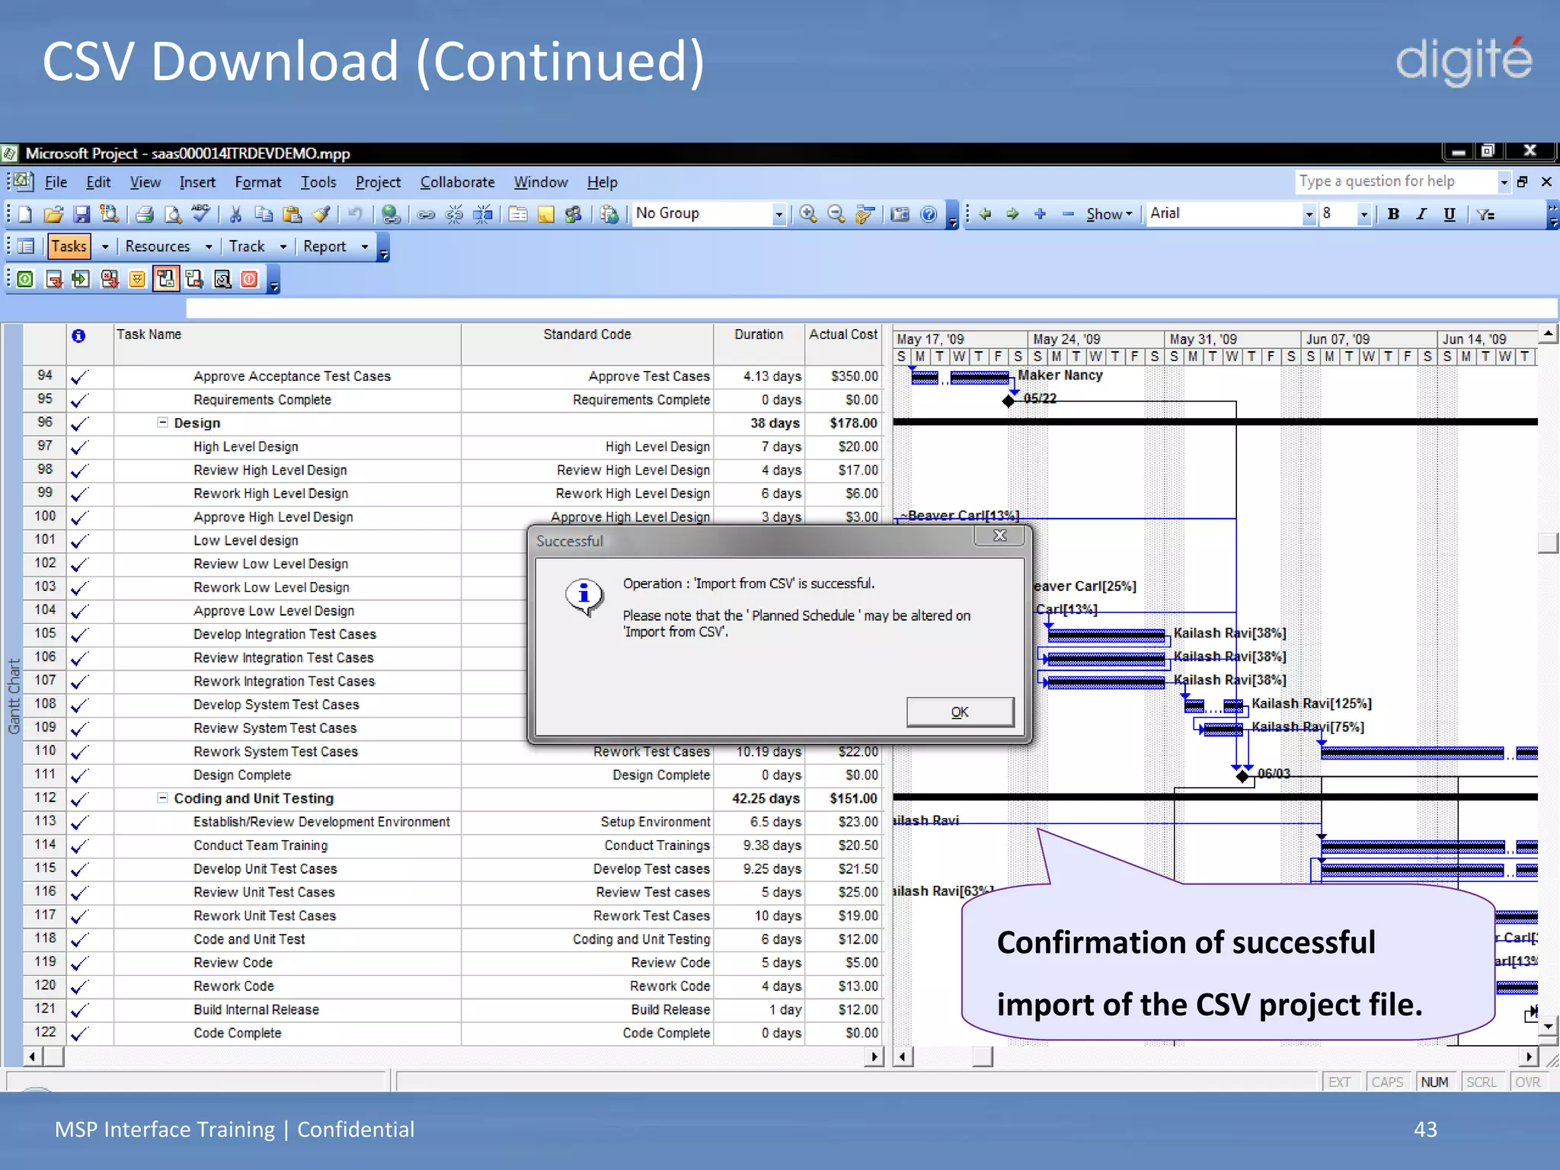1560x1170 pixels.
Task: Select the Format Painter brush icon
Action: [x=321, y=215]
